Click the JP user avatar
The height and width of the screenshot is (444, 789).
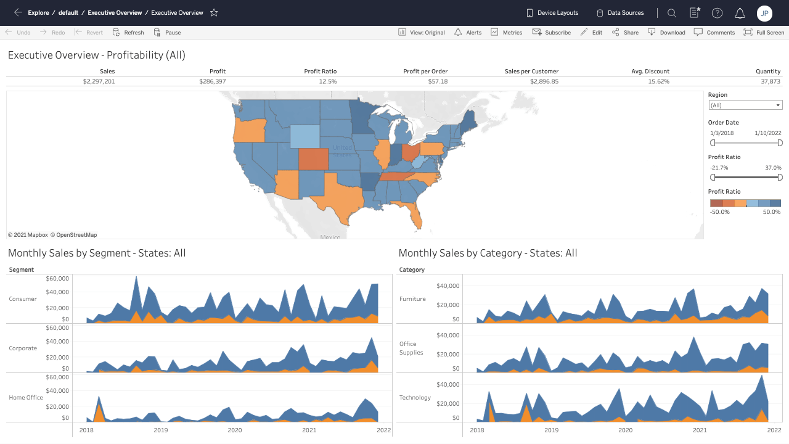(x=764, y=13)
